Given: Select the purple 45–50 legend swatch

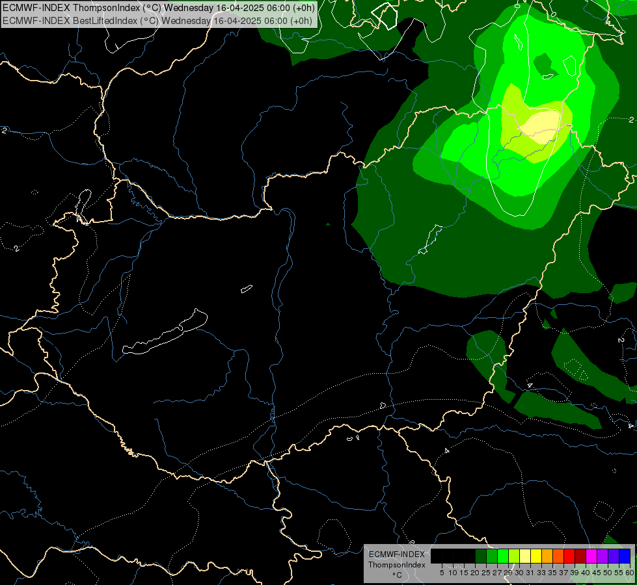Looking at the screenshot, I should tap(603, 556).
